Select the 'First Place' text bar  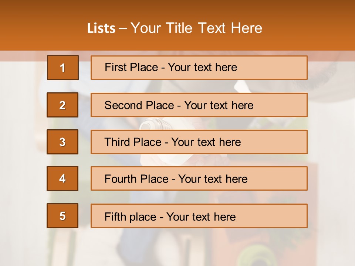(x=199, y=68)
